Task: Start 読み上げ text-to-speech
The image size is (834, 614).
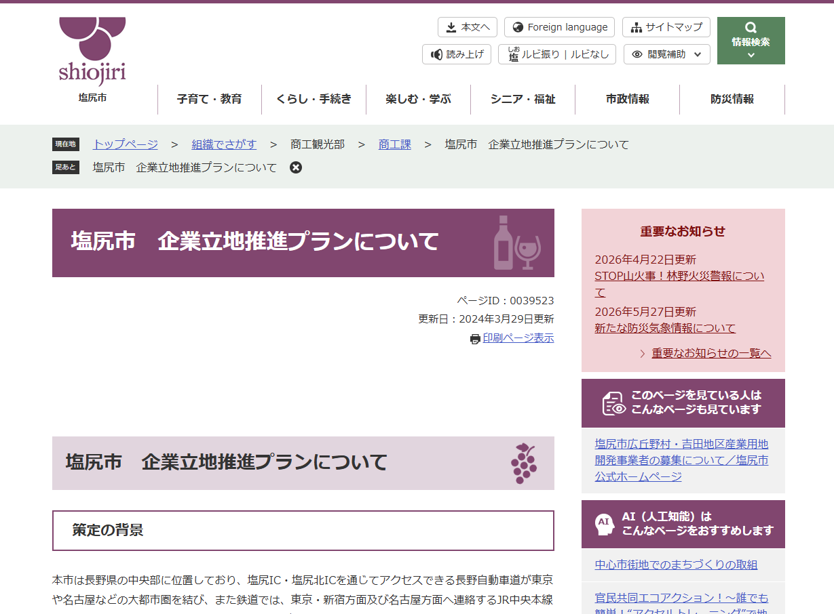Action: [x=457, y=54]
